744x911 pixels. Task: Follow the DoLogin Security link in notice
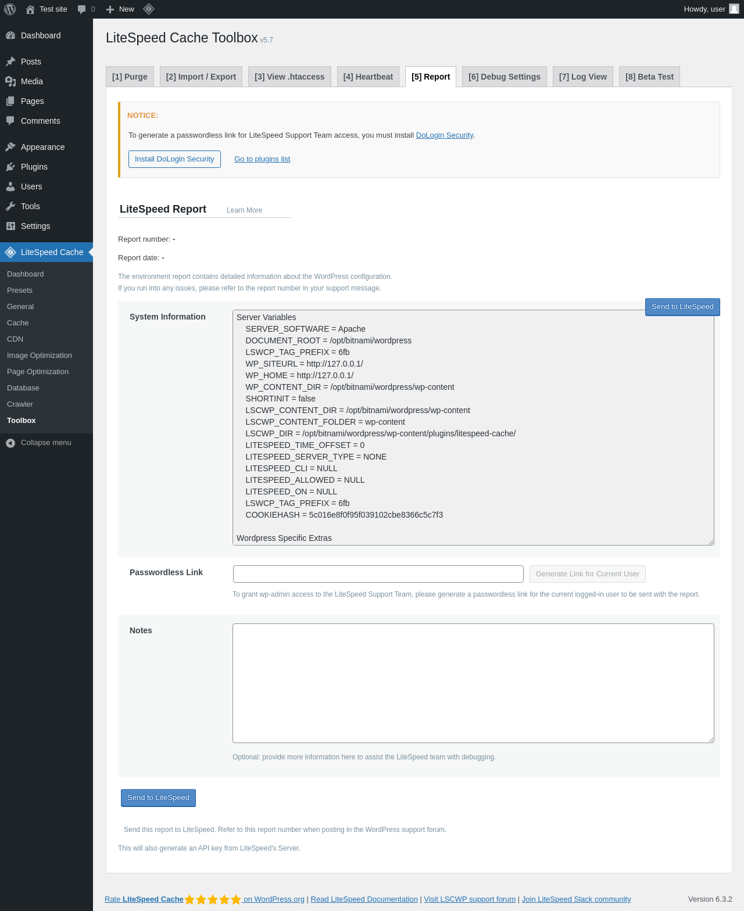[445, 135]
